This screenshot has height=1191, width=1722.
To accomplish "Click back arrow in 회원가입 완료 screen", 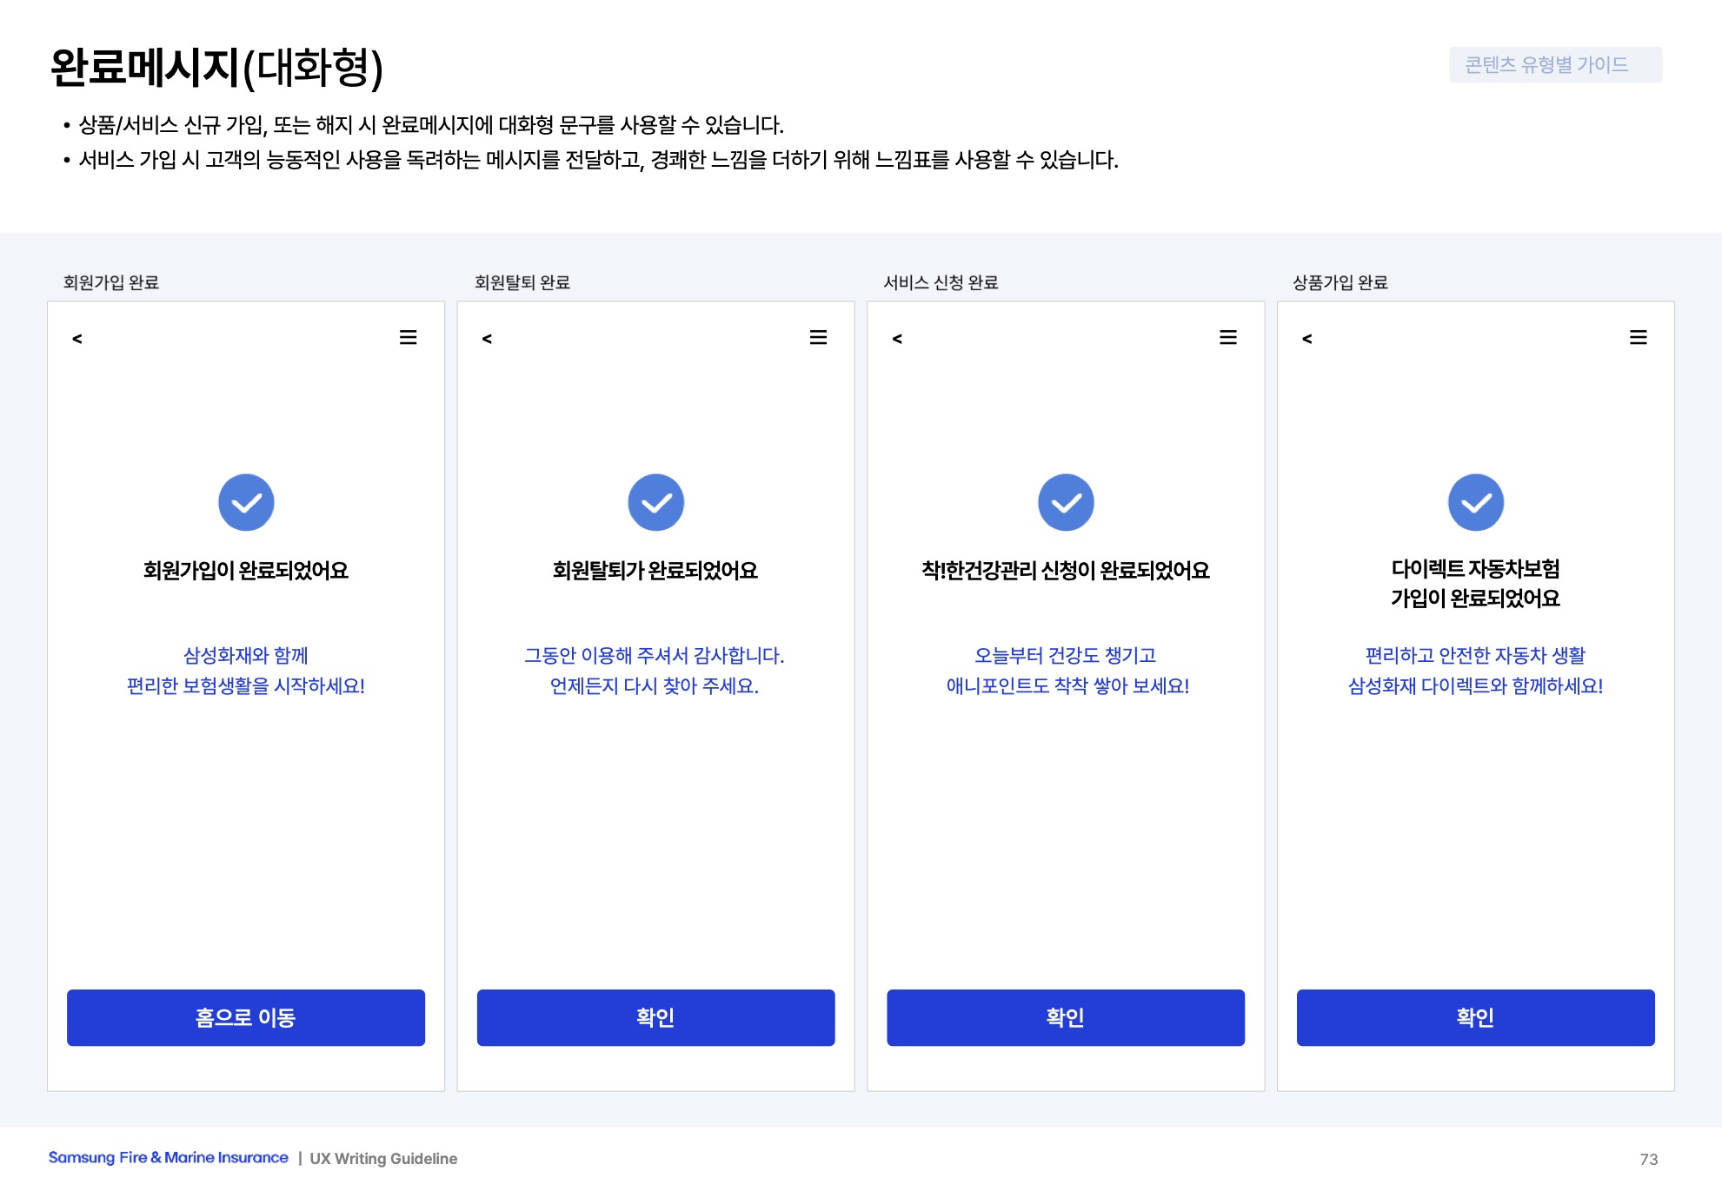I will click(x=77, y=339).
